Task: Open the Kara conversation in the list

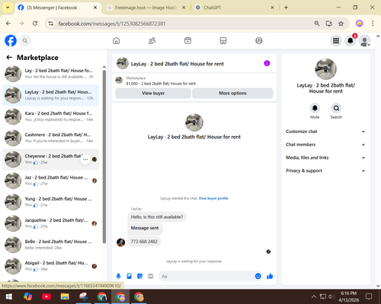Action: click(51, 116)
